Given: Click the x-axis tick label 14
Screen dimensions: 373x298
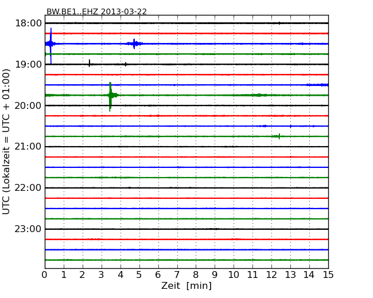Looking at the screenshot, I should tap(309, 275).
